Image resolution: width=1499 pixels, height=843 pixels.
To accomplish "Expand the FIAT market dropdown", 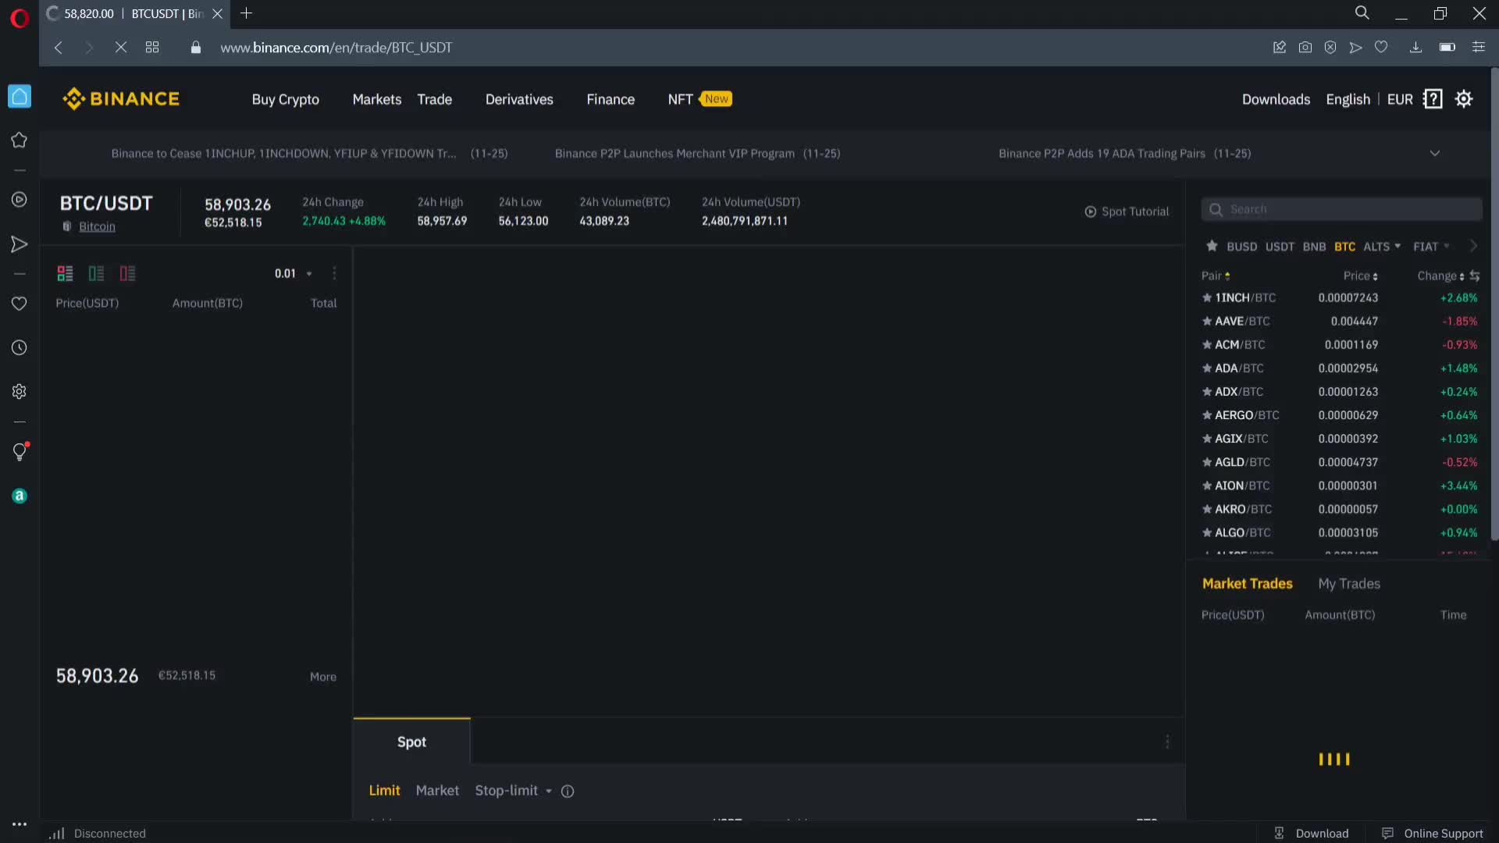I will coord(1431,246).
